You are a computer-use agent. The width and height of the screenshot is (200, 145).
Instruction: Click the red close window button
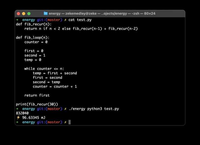(x=18, y=14)
